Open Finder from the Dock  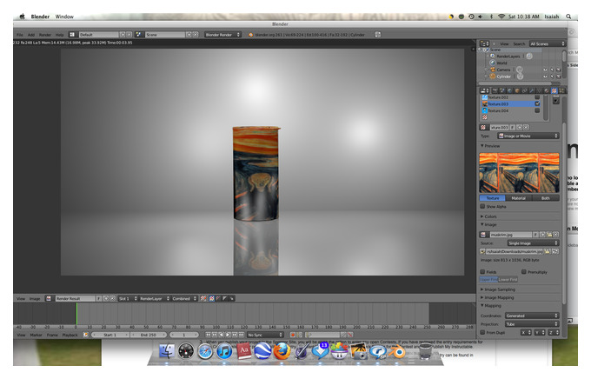(x=167, y=351)
